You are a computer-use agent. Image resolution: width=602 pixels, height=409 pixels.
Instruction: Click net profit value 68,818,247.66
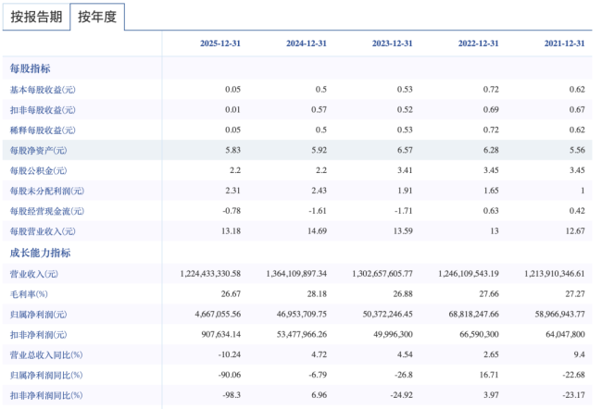(474, 315)
